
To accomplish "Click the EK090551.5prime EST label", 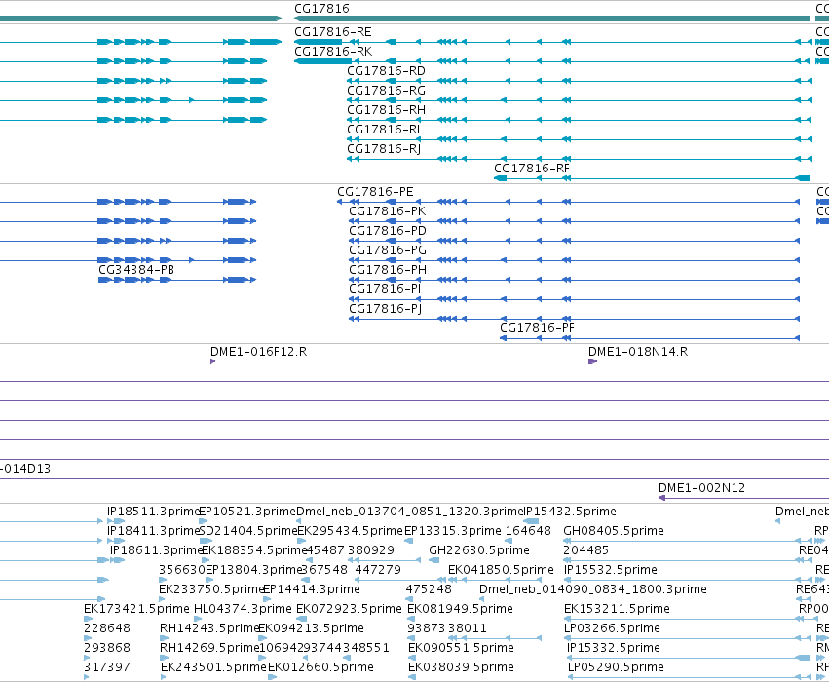I will click(461, 649).
